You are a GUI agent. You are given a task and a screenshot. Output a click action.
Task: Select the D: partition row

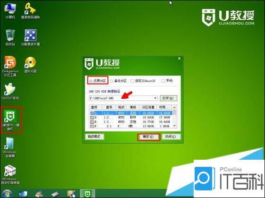(x=131, y=117)
